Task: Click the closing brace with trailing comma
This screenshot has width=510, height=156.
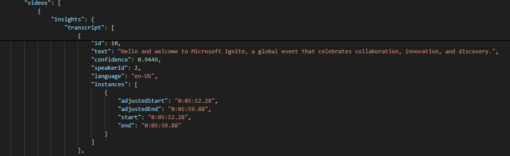Action: click(81, 150)
